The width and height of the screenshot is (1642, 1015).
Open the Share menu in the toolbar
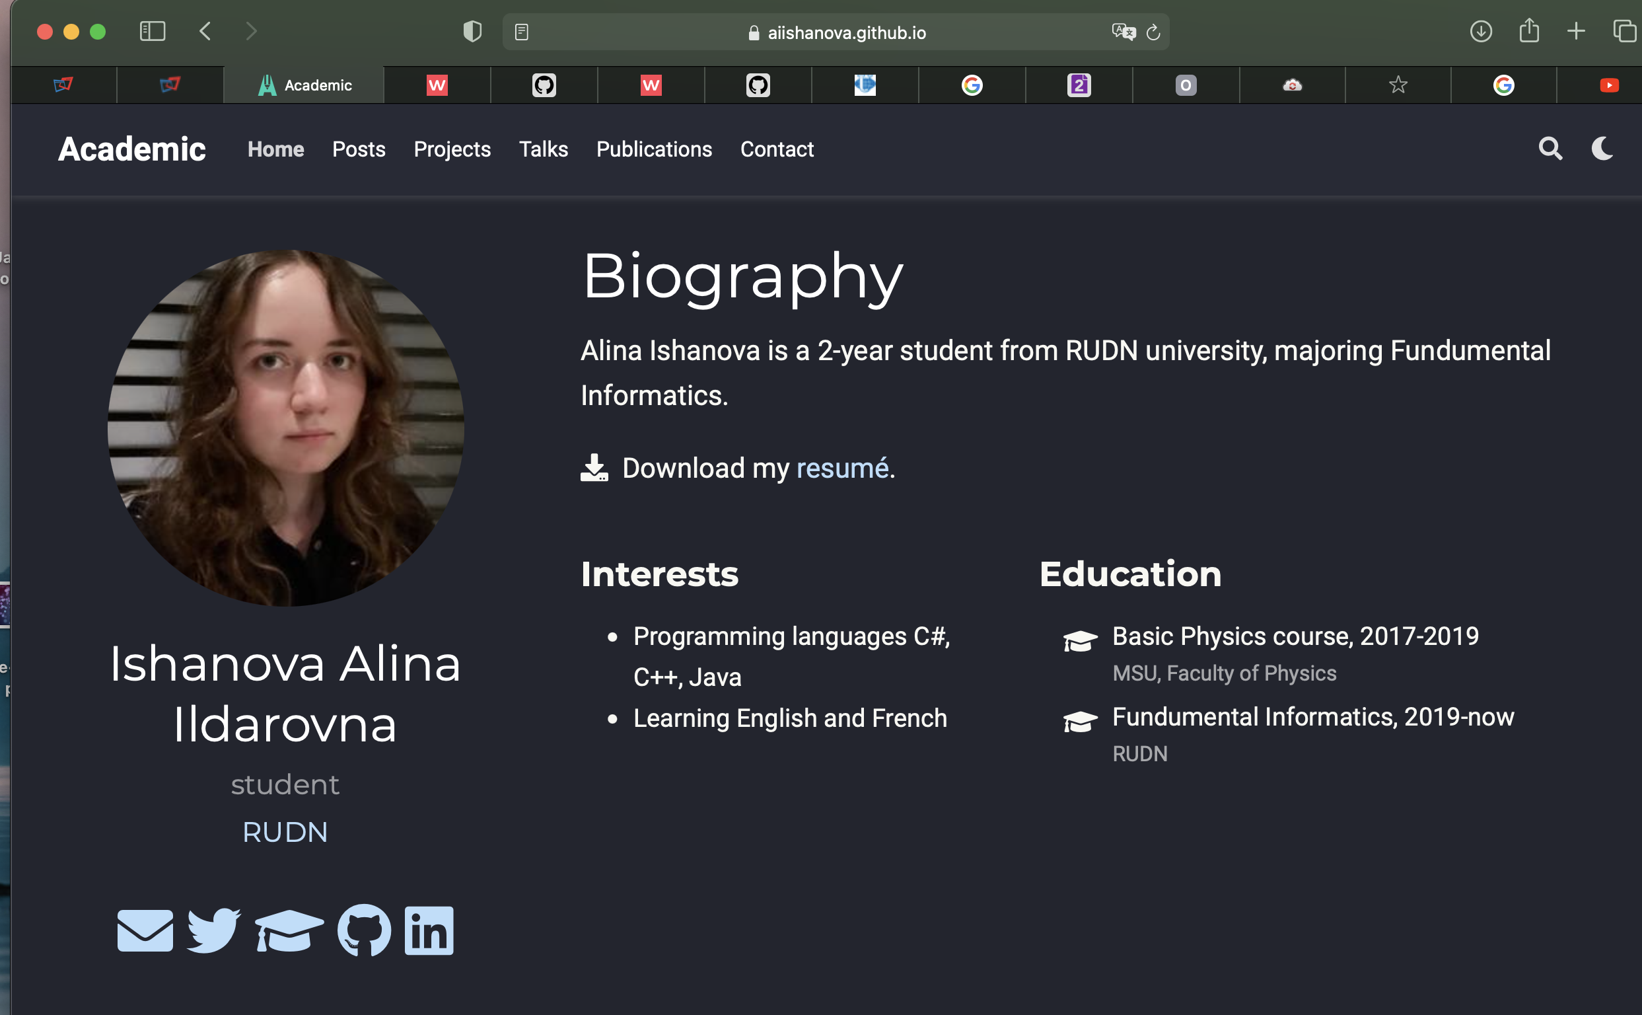1529,30
